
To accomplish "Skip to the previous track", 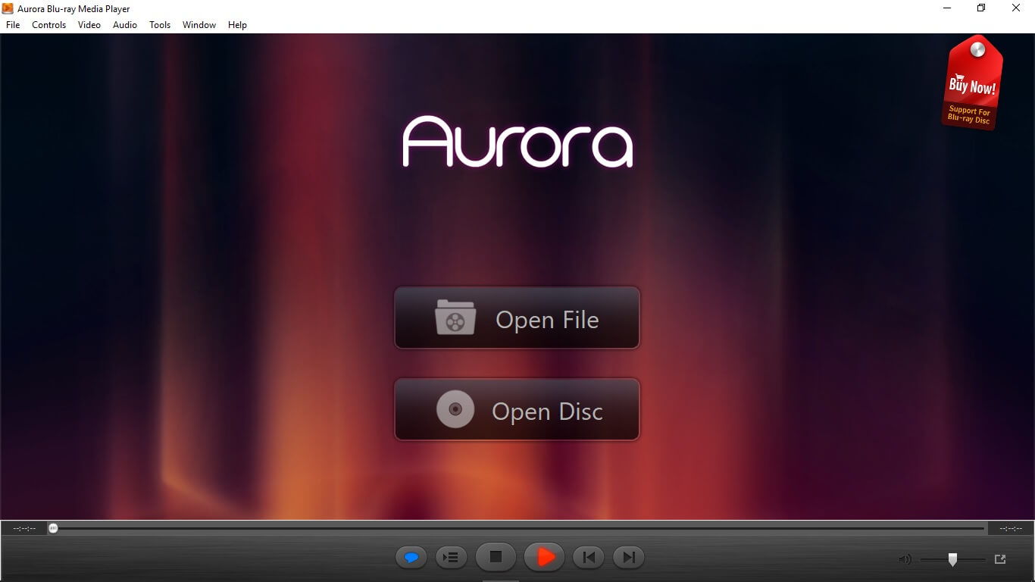I will (589, 558).
